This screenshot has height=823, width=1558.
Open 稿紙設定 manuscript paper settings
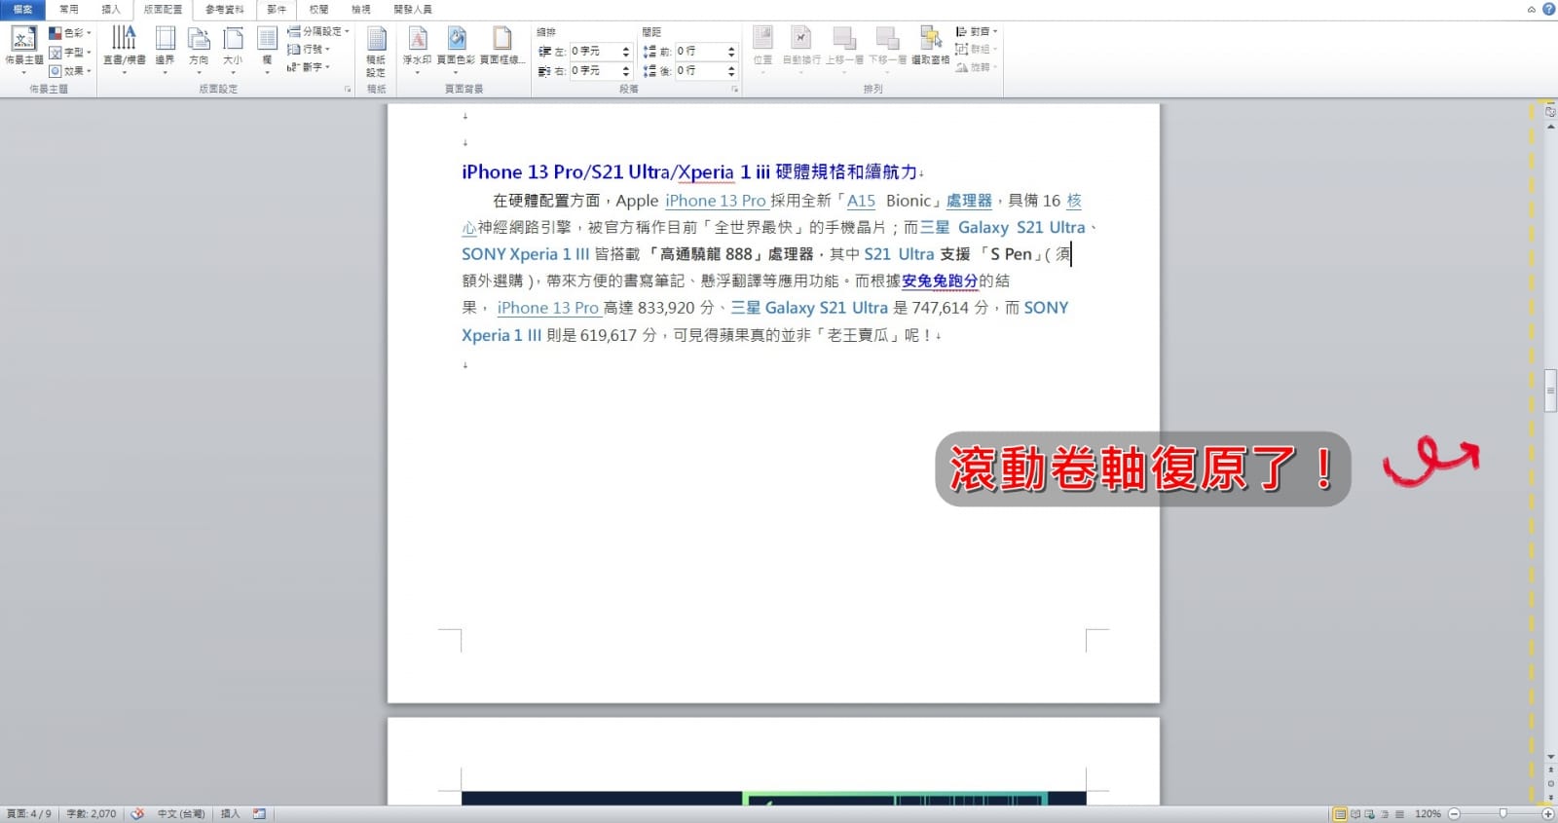click(376, 52)
